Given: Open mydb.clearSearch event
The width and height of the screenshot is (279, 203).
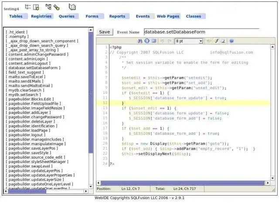Looking at the screenshot, I should (25, 90).
